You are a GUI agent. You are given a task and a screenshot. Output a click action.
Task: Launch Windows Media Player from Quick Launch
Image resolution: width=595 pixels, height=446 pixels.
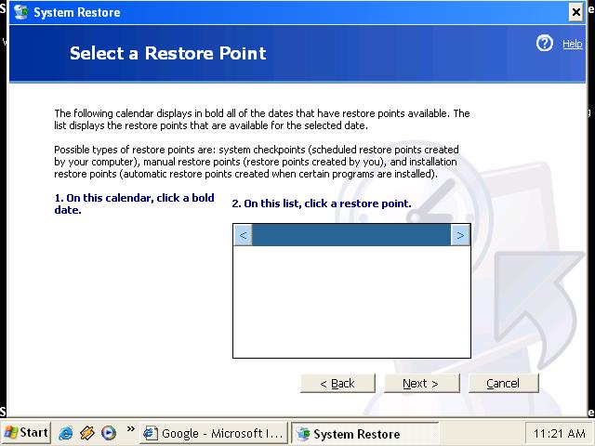pos(109,433)
